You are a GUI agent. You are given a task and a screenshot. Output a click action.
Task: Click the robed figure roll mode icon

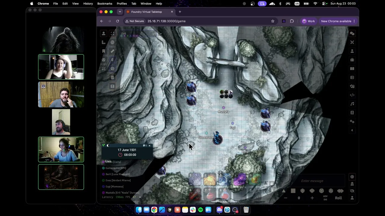tap(352, 184)
